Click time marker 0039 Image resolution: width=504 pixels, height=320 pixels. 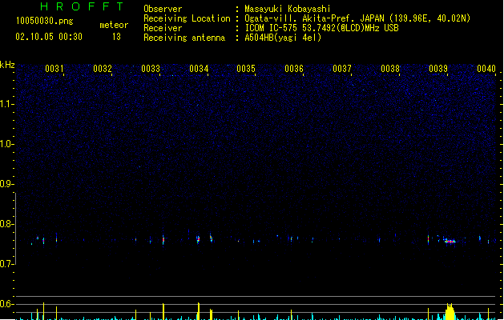point(438,69)
